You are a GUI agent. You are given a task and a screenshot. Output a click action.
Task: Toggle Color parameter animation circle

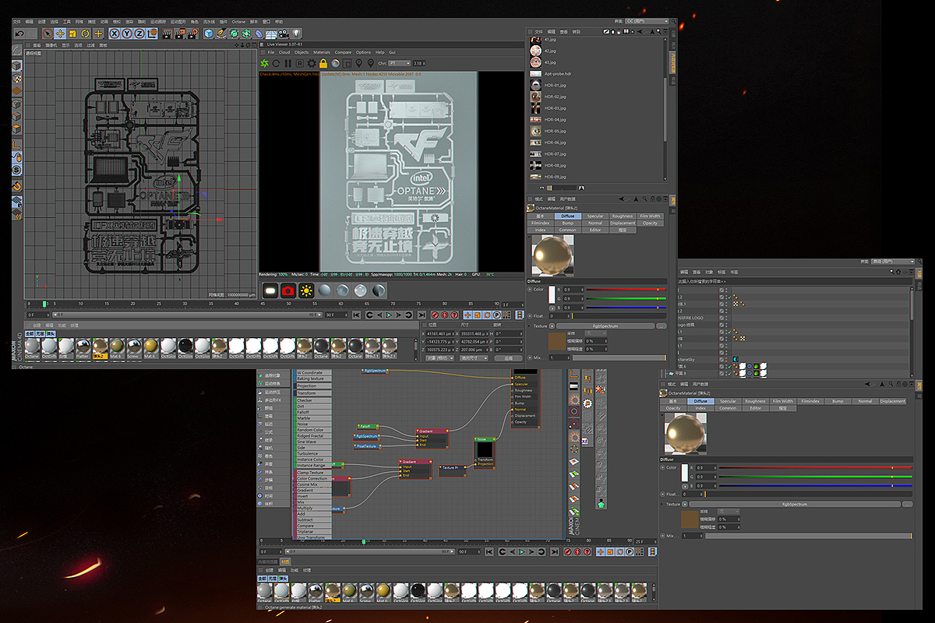(x=530, y=289)
